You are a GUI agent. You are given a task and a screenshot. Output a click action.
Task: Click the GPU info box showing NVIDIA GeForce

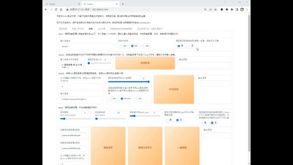pyautogui.click(x=81, y=99)
